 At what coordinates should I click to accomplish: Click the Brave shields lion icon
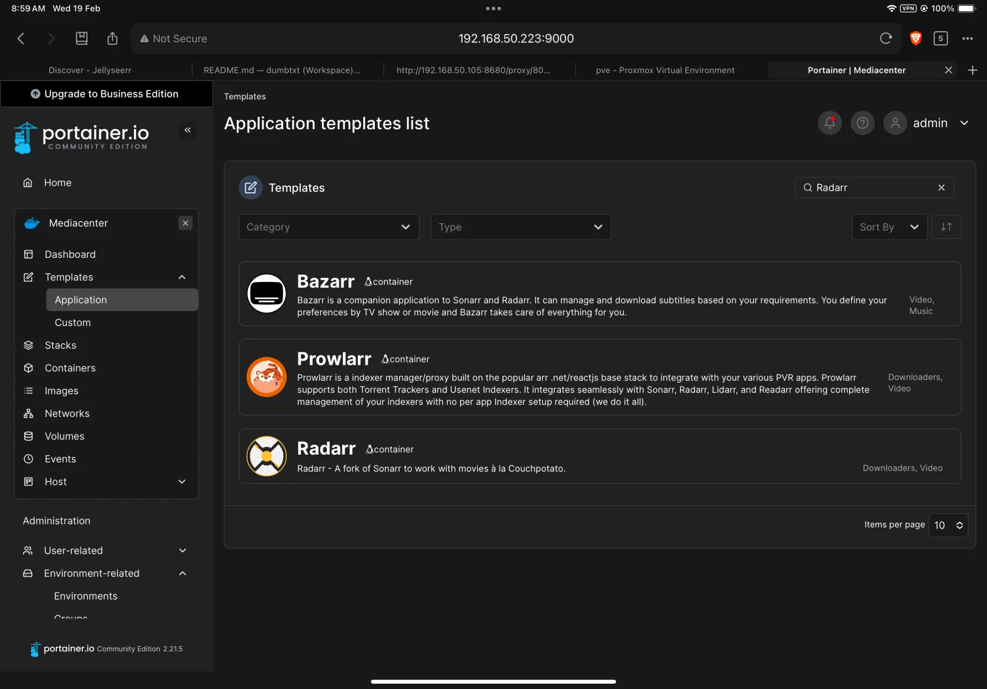coord(915,39)
